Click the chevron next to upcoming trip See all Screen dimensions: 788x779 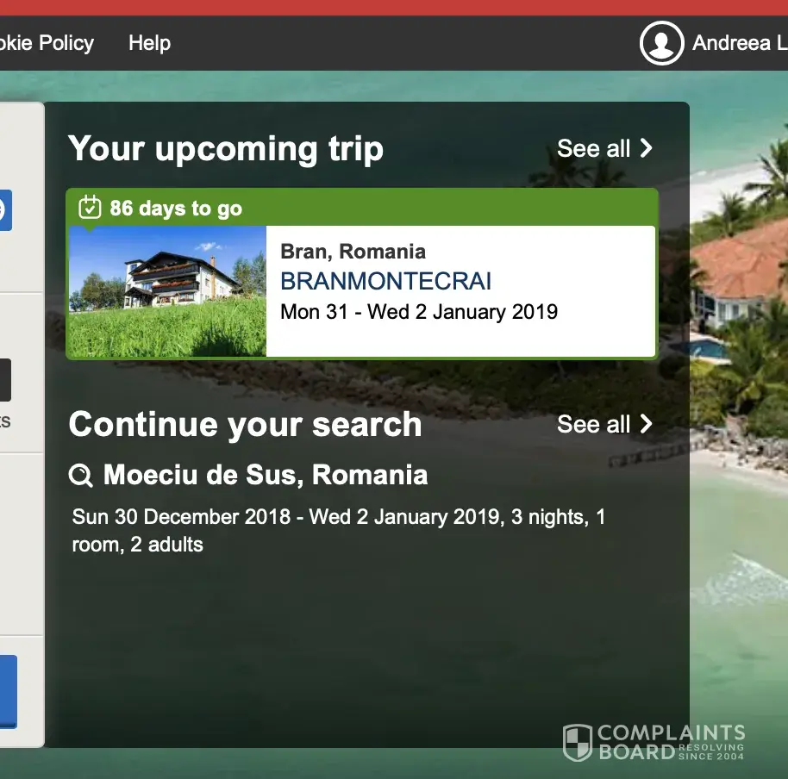pyautogui.click(x=647, y=148)
